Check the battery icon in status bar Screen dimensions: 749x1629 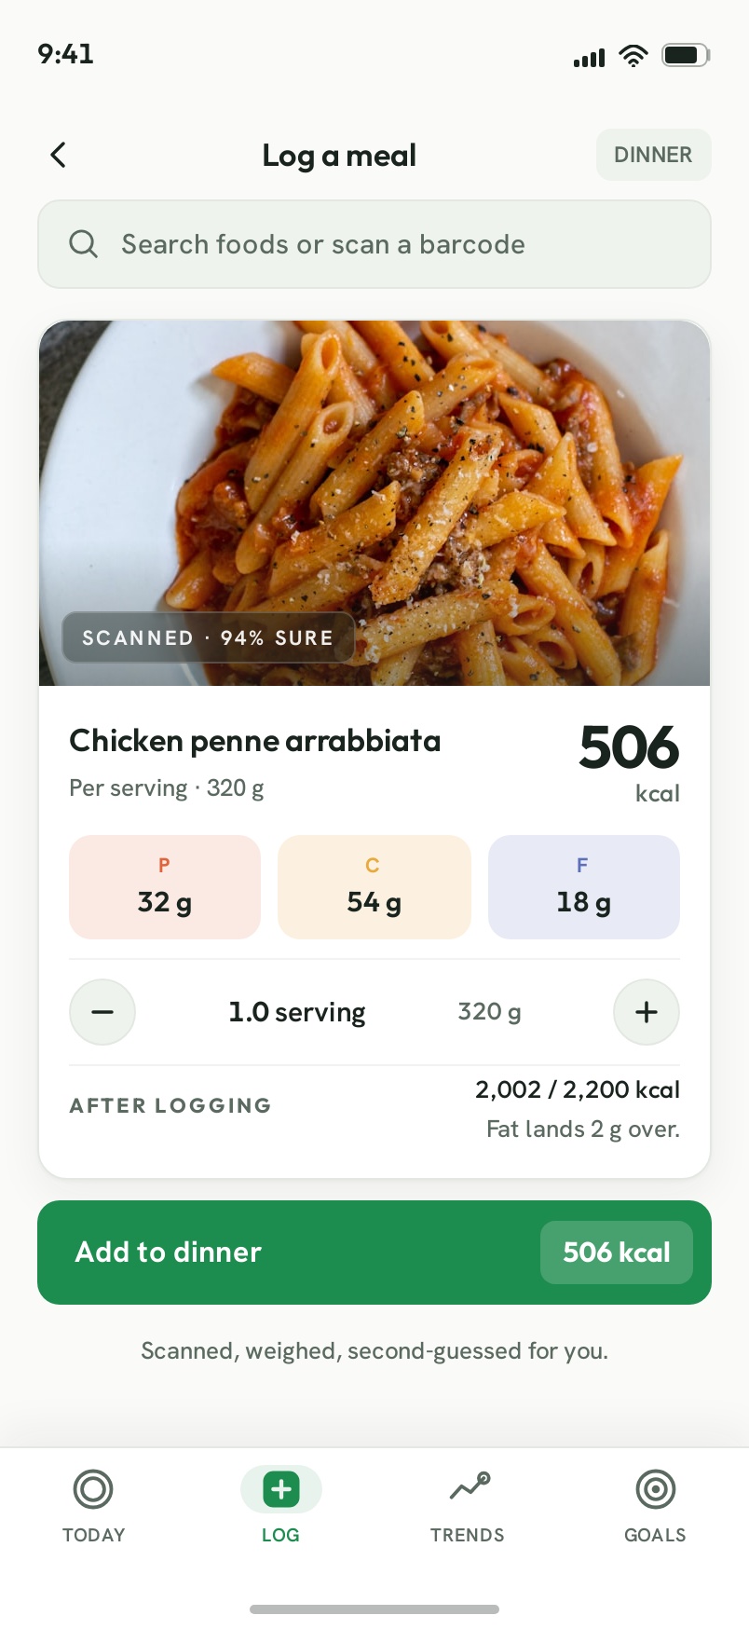coord(687,55)
